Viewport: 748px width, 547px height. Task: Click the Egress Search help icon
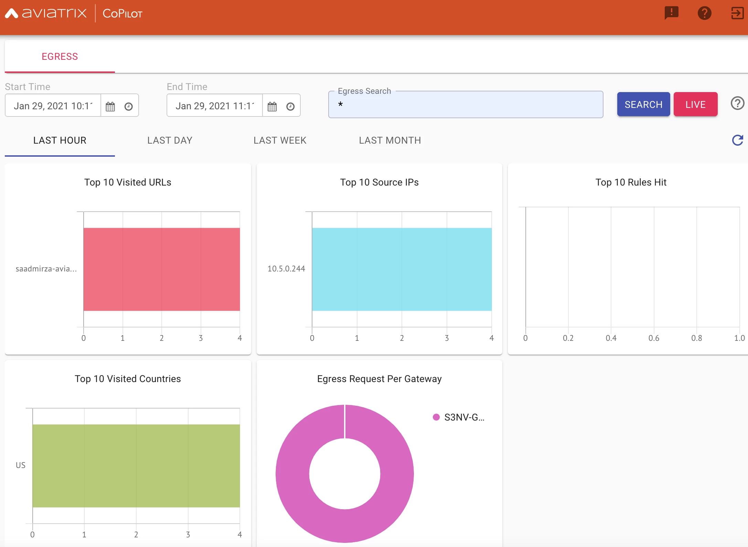tap(737, 103)
